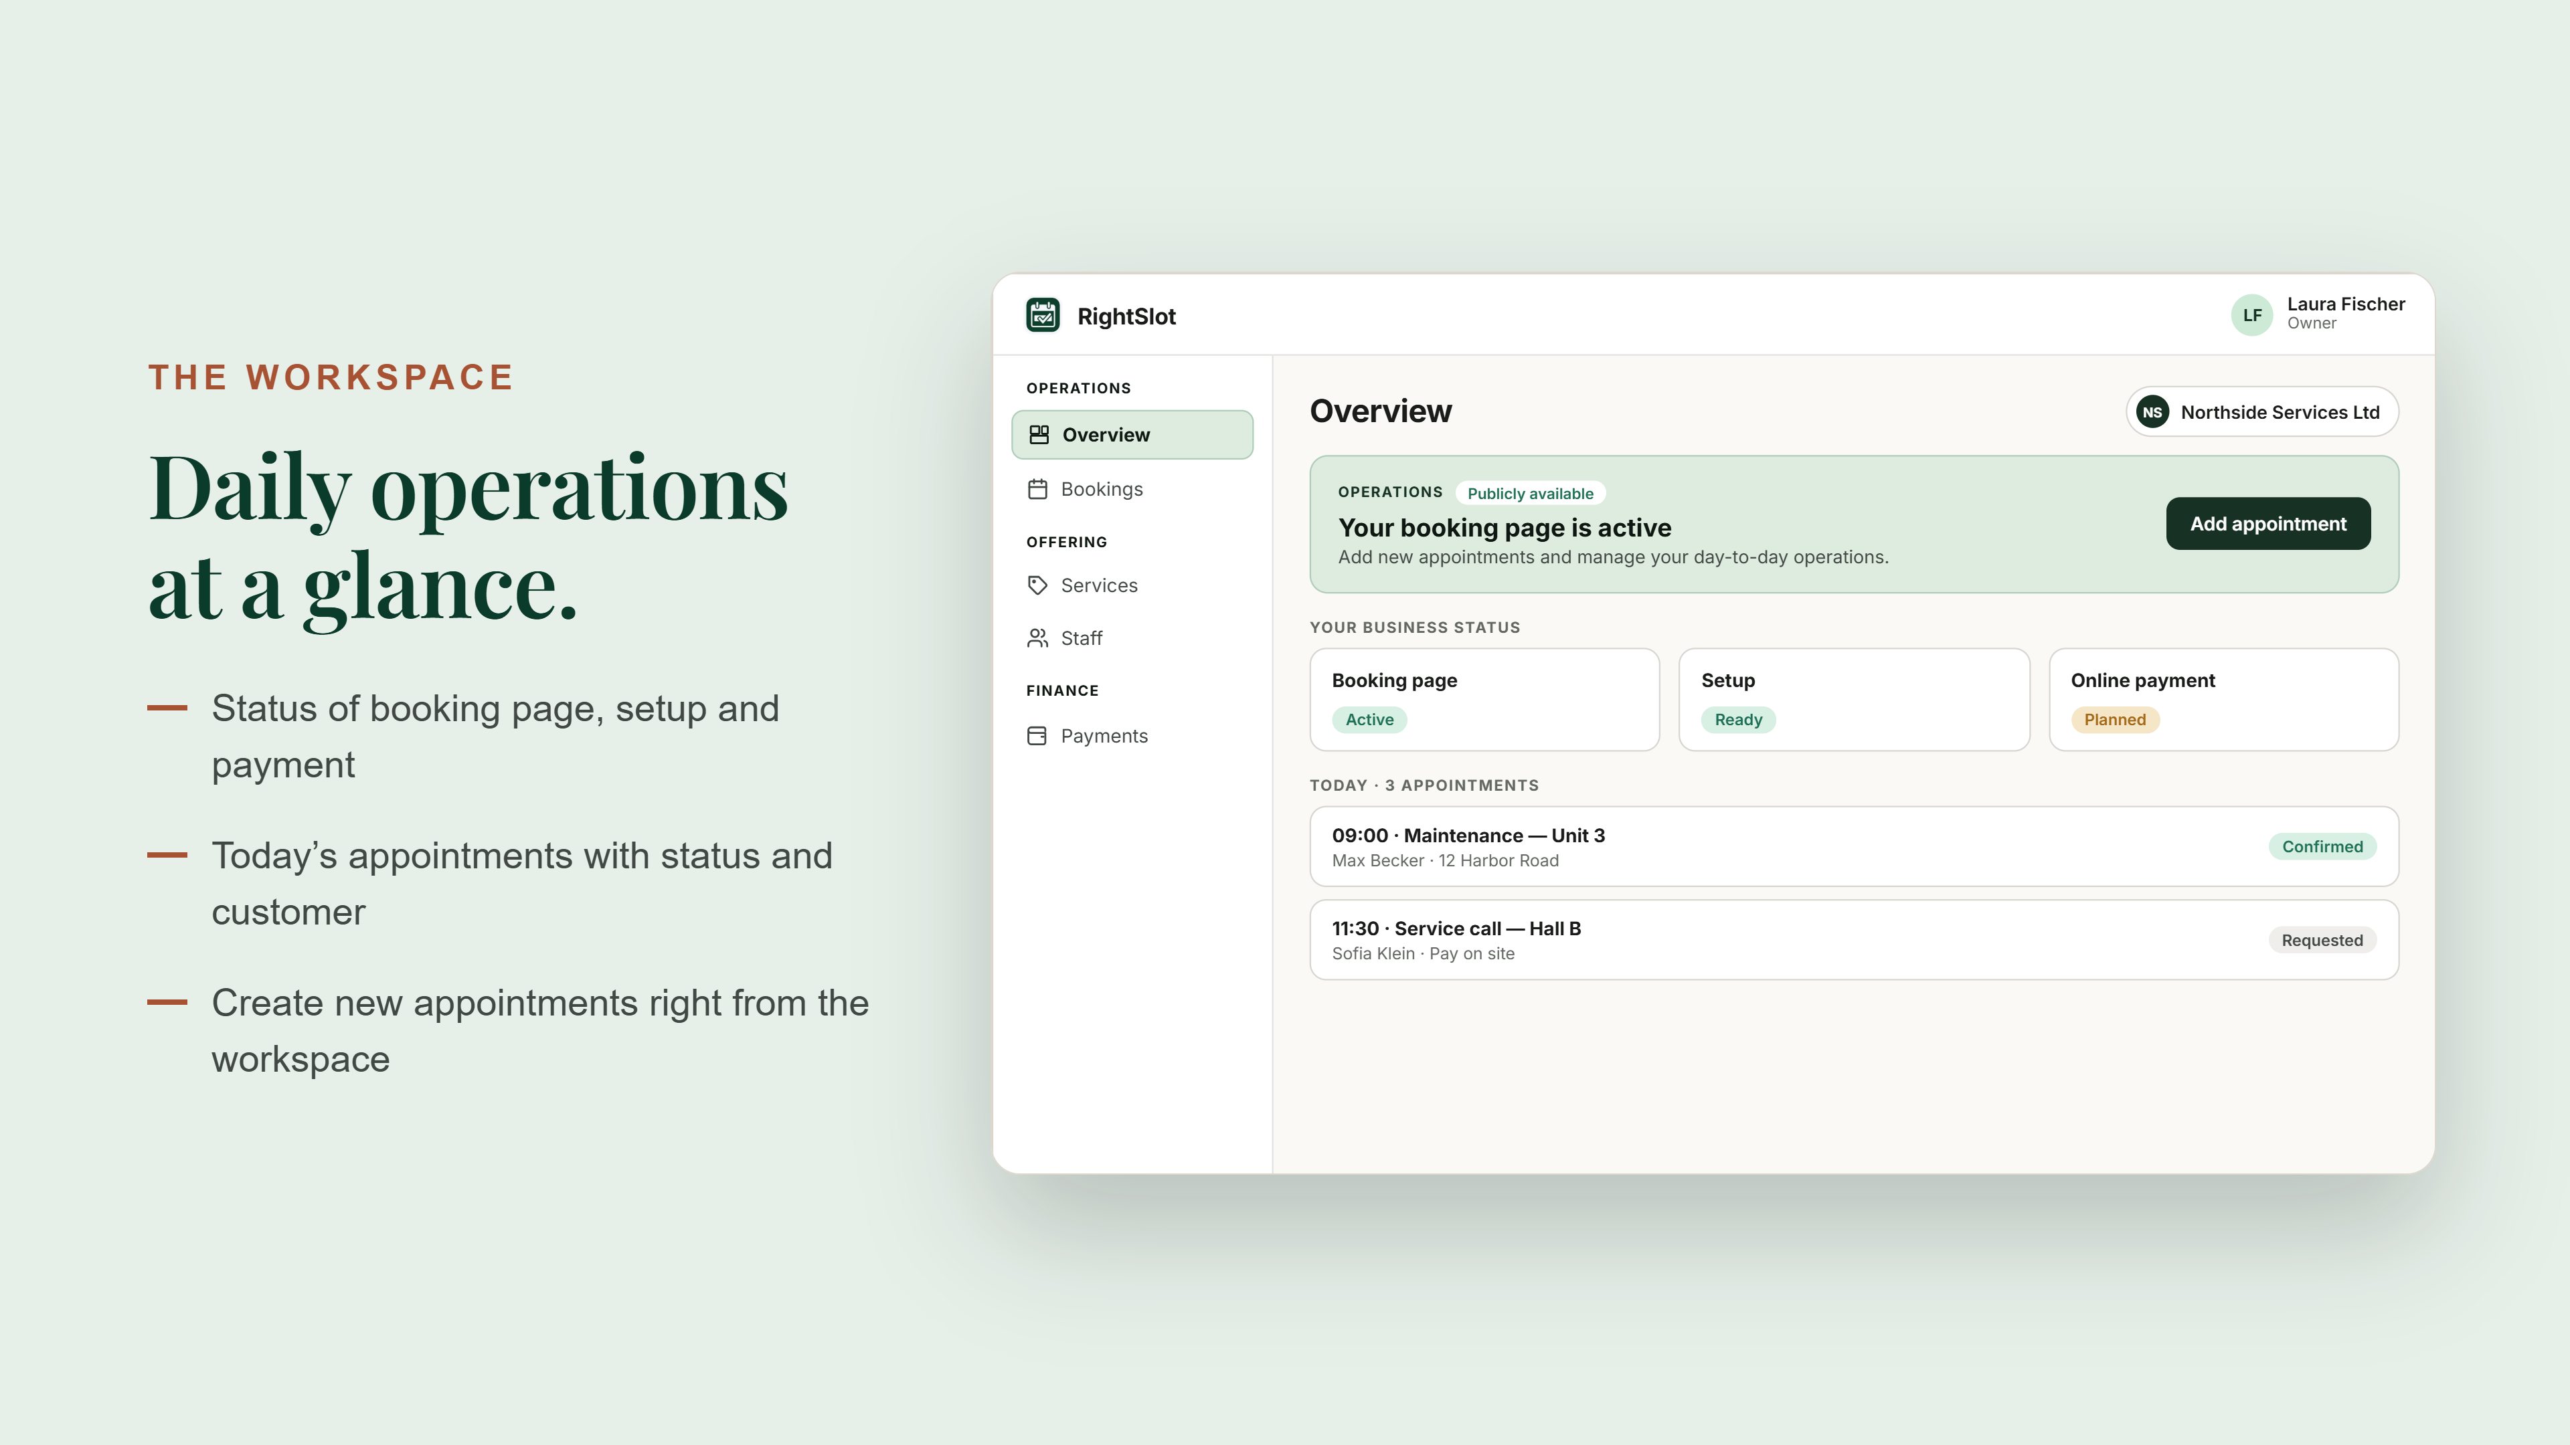
Task: Click the Publicly available badge
Action: point(1529,494)
